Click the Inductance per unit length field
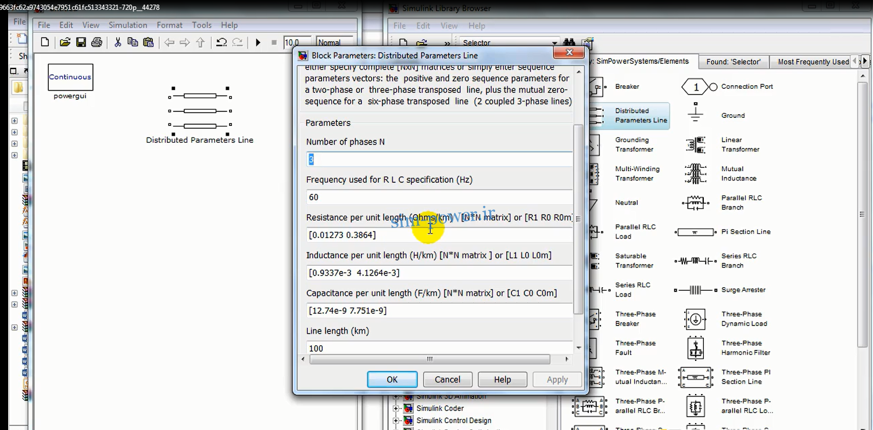873x430 pixels. pyautogui.click(x=439, y=273)
